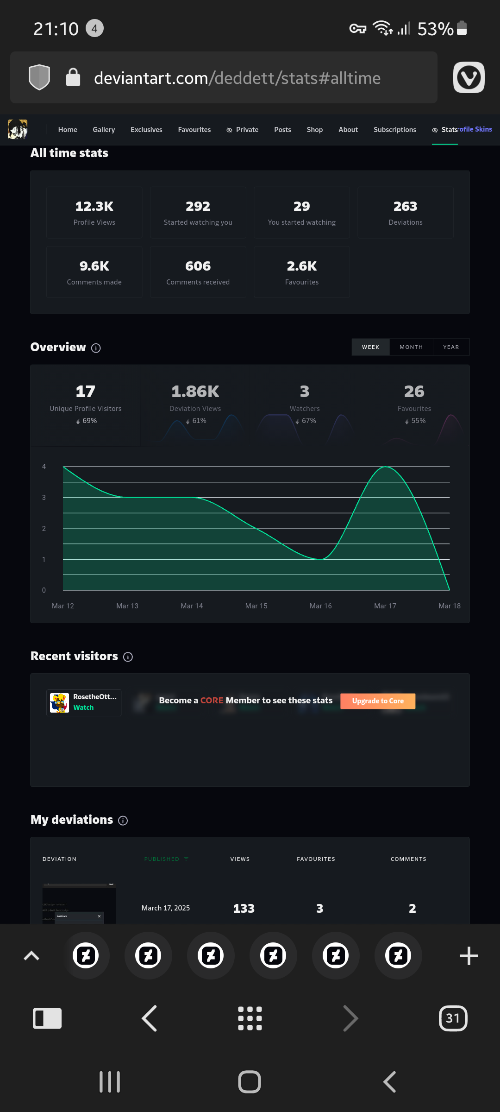Switch to the first DeviantArt browser tab
500x1112 pixels.
pos(86,955)
